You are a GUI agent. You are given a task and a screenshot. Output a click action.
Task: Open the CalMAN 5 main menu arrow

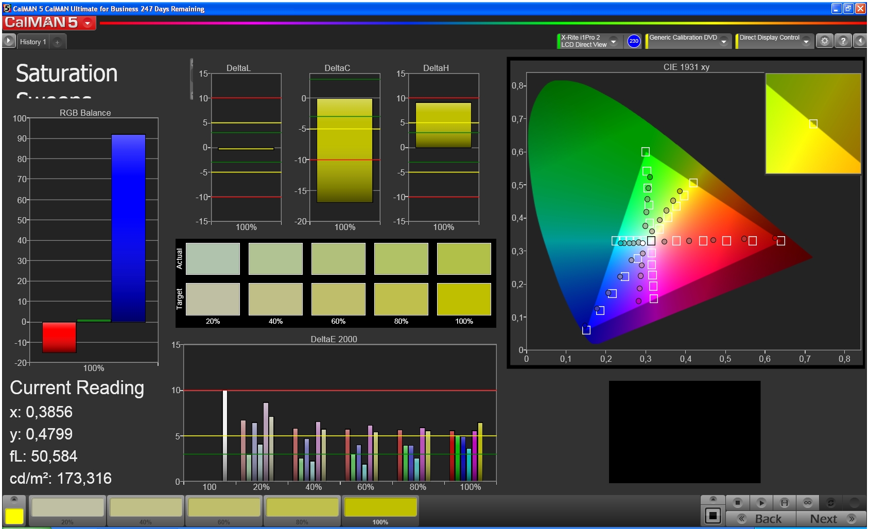click(88, 23)
